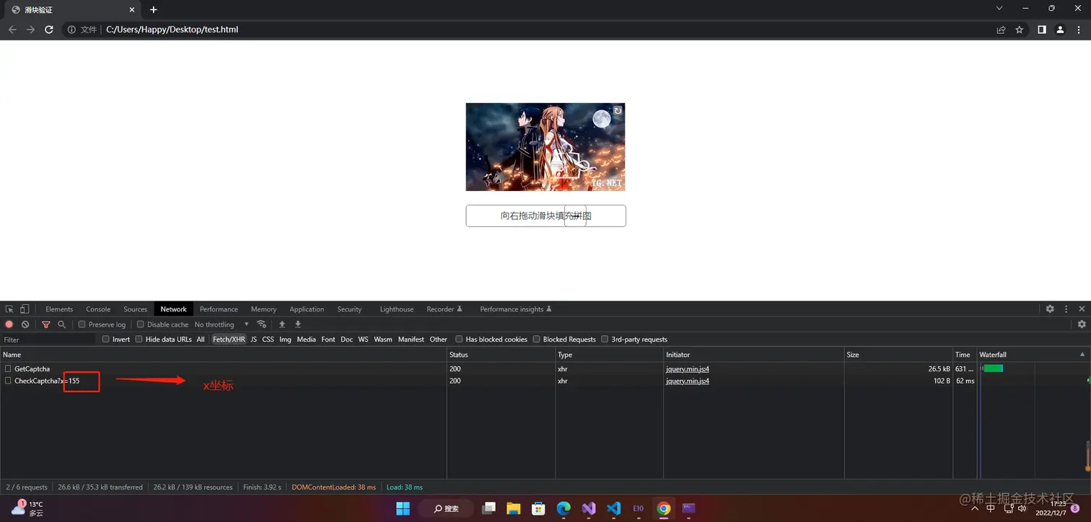Show hidden system tray icons chevron

coord(975,508)
